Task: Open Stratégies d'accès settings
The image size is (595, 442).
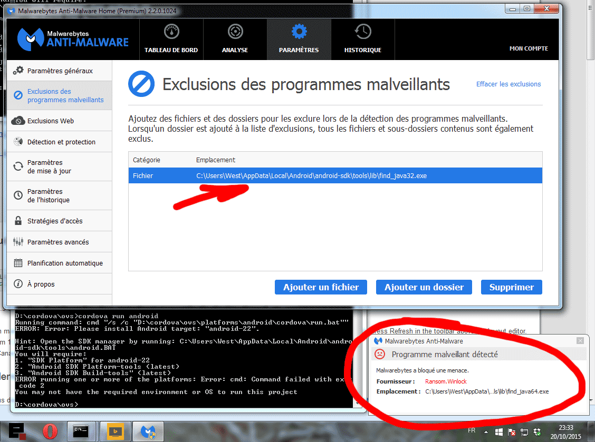Action: pos(60,221)
